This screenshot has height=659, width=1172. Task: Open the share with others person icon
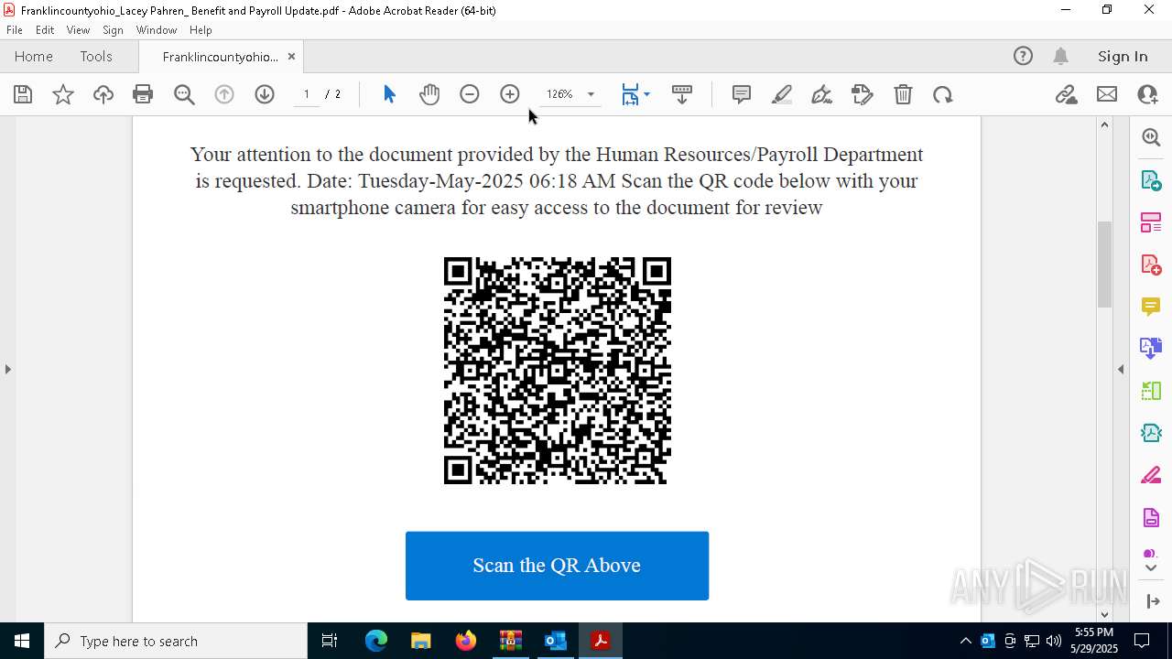coord(1147,94)
